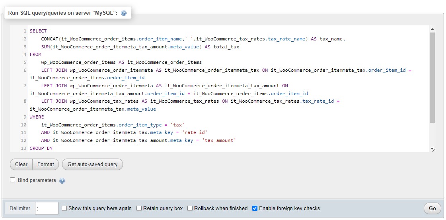446x220 pixels.
Task: Tick the Retain query box checkbox
Action: (x=139, y=209)
